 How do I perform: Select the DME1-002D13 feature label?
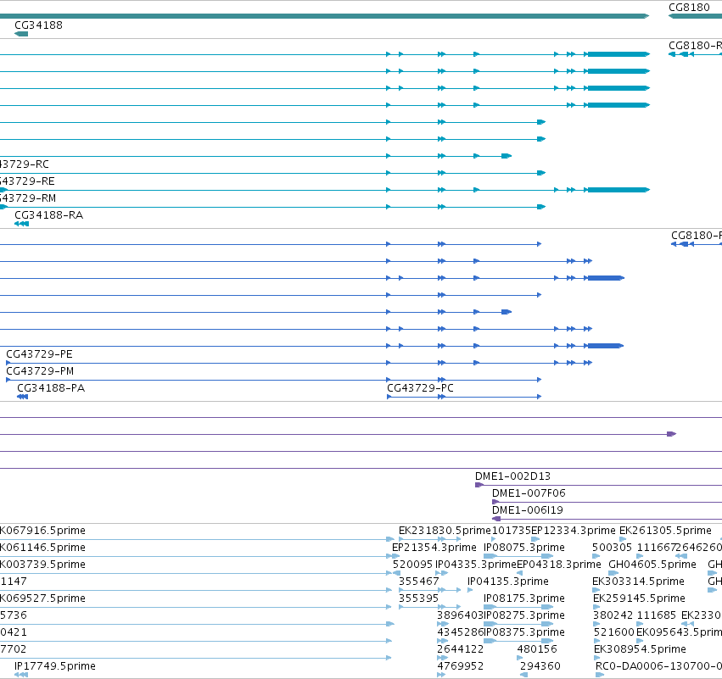(x=512, y=476)
